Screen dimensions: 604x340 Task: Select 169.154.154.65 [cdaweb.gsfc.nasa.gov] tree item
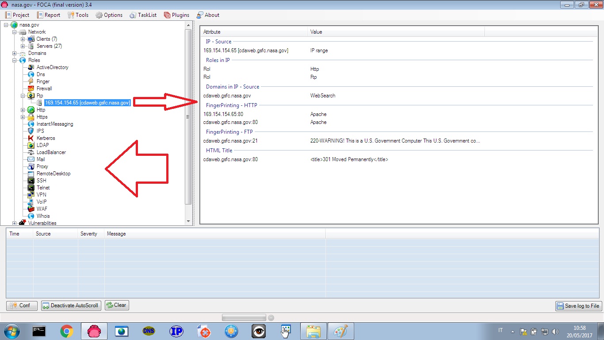[x=88, y=103]
